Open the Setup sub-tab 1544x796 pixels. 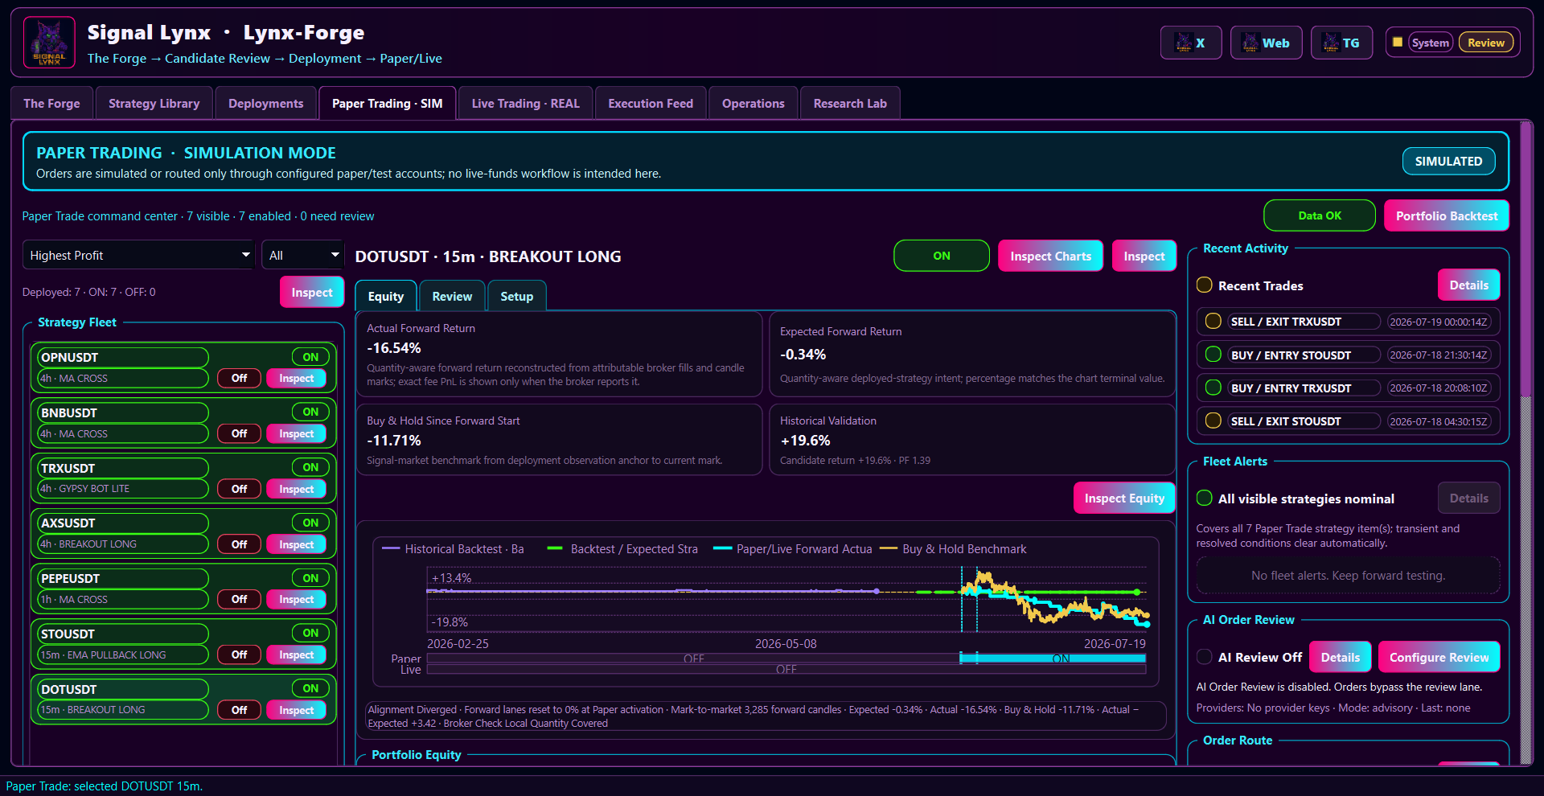516,296
